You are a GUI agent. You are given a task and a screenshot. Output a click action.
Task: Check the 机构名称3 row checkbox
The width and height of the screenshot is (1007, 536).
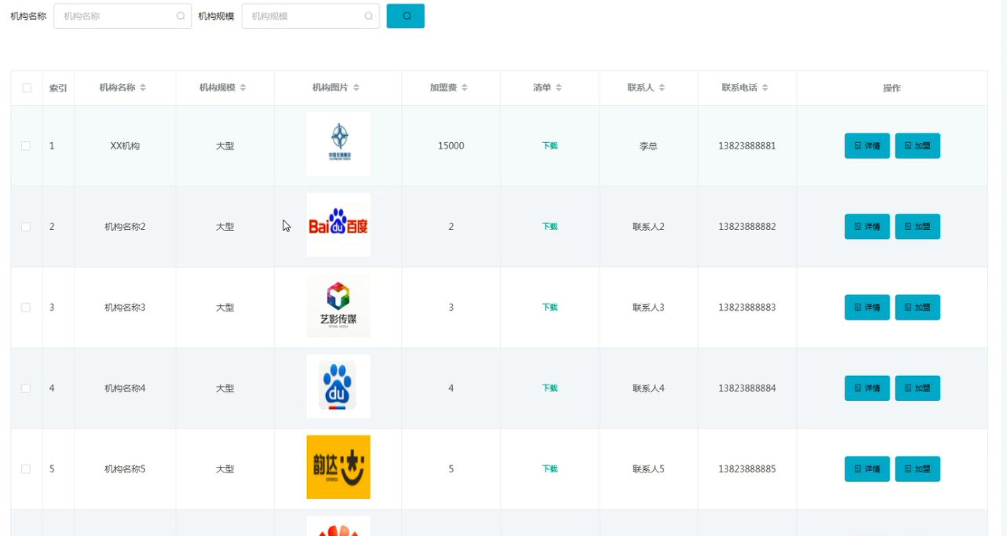point(26,308)
